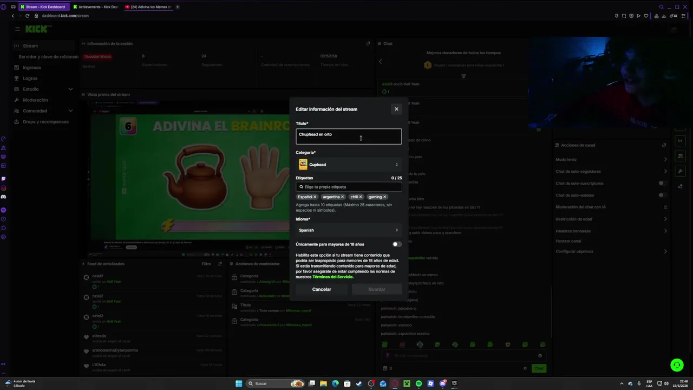Viewport: 693px width, 390px height.
Task: Open Epic Games from the taskbar
Action: coord(454,383)
